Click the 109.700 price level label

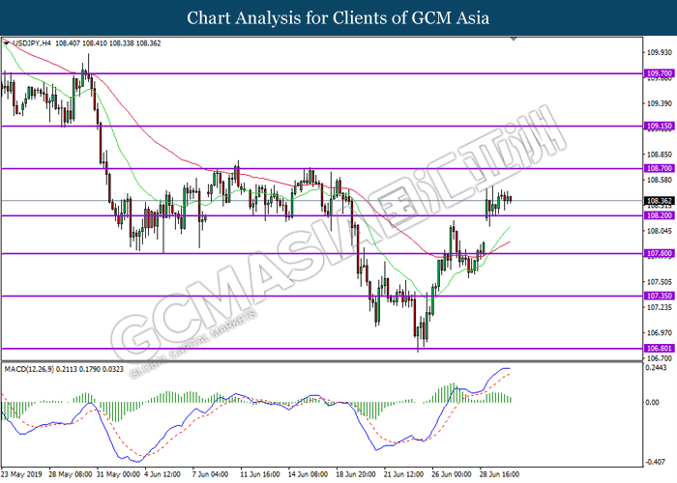(659, 73)
